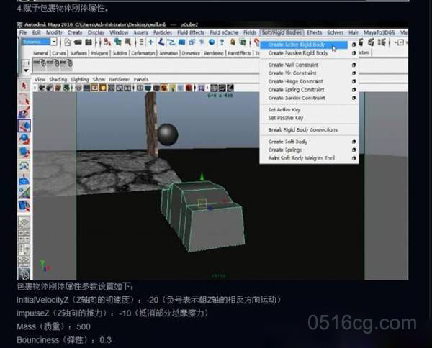This screenshot has height=348, width=432.
Task: Click the second mel script shelf button
Action: coord(53,63)
